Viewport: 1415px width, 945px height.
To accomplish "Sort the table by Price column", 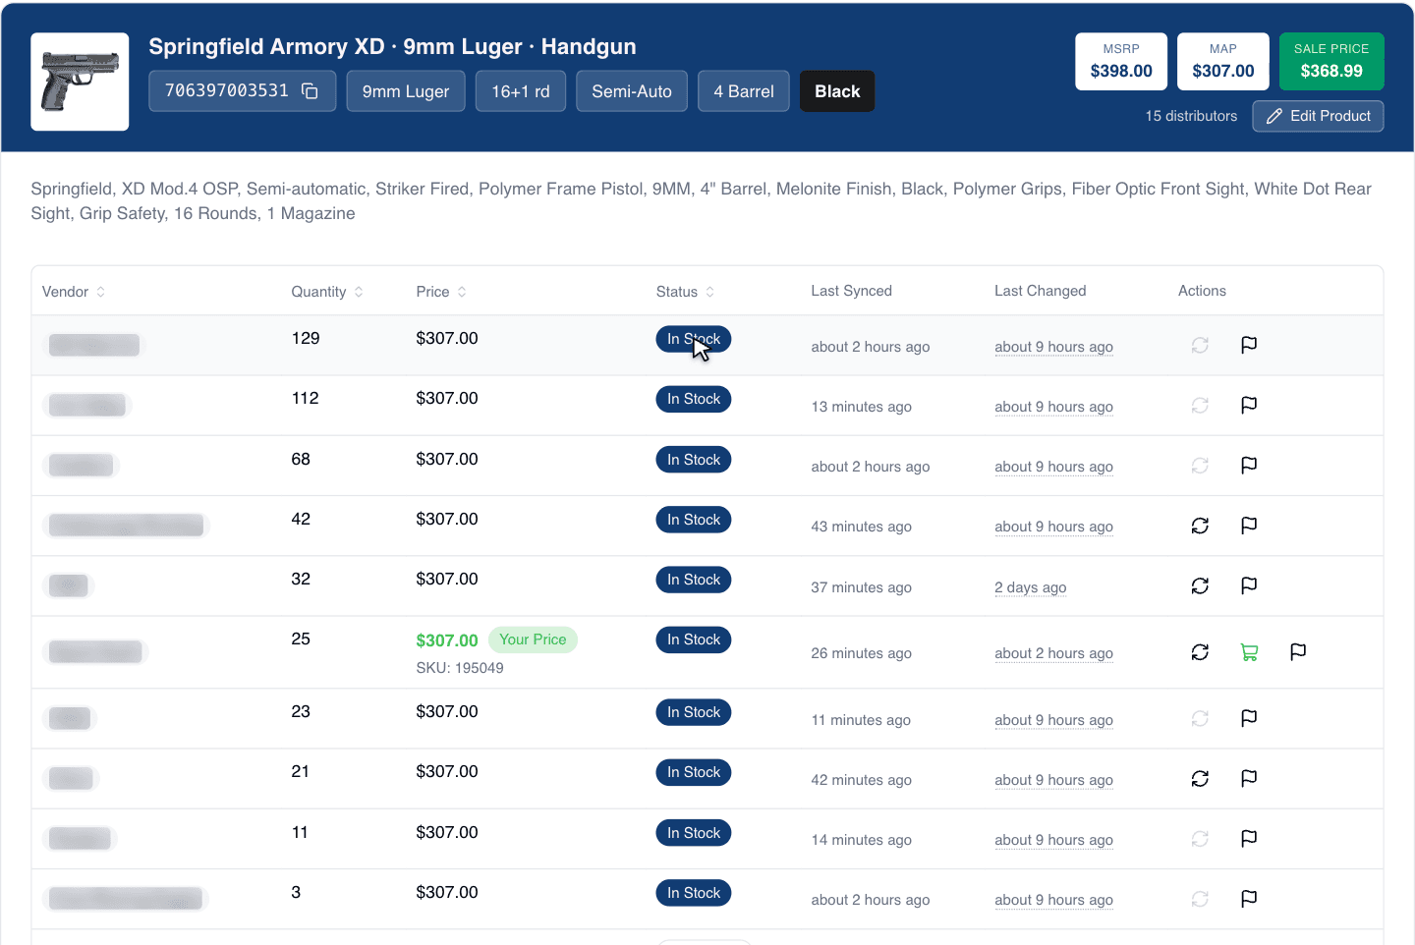I will tap(441, 292).
